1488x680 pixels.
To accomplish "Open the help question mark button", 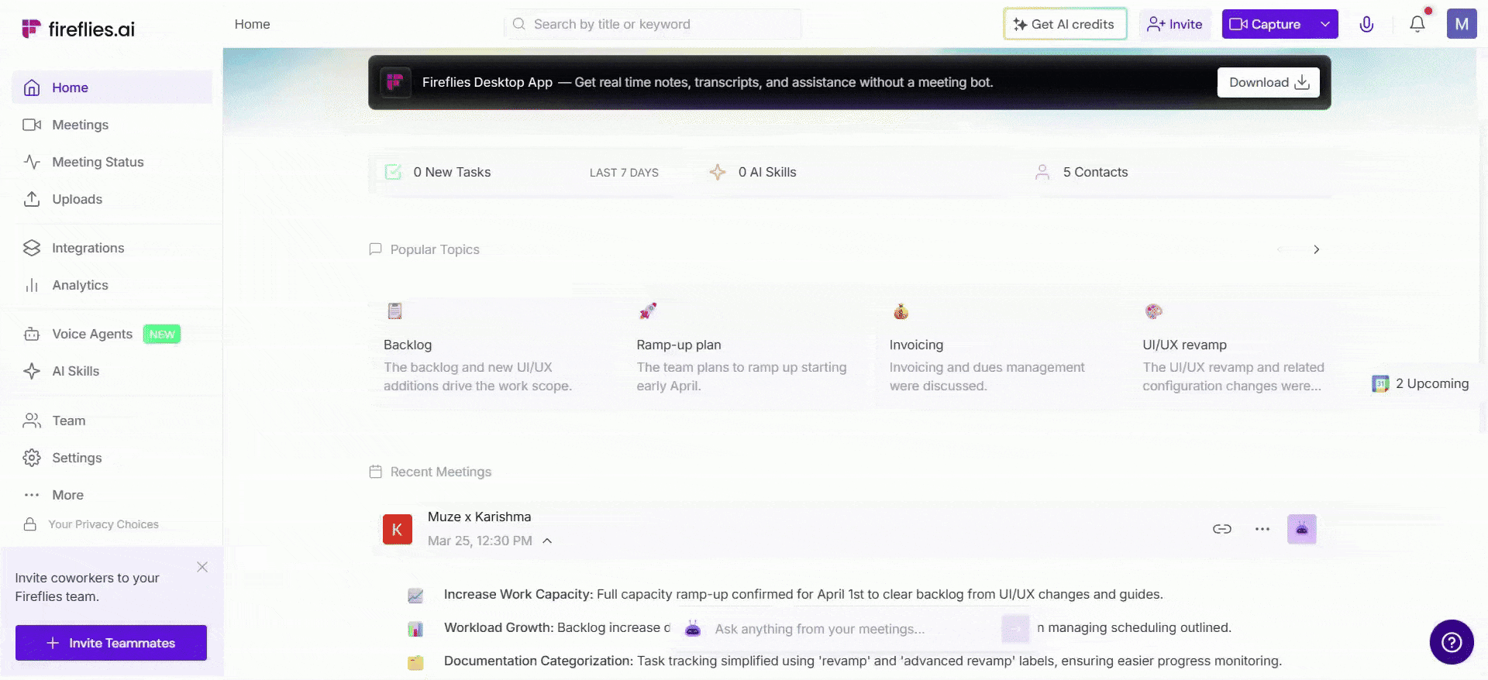I will point(1452,642).
